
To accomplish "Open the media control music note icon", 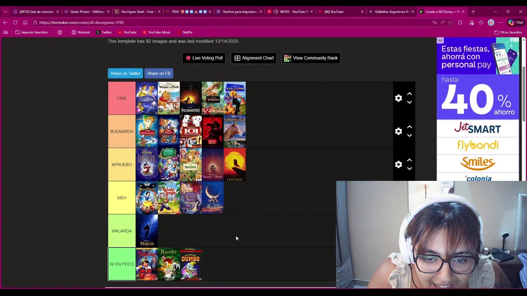I will 471,23.
